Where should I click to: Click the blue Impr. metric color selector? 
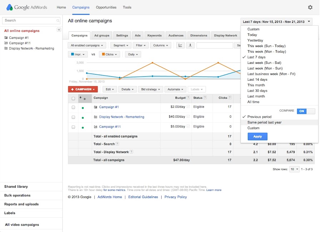[x=78, y=54]
